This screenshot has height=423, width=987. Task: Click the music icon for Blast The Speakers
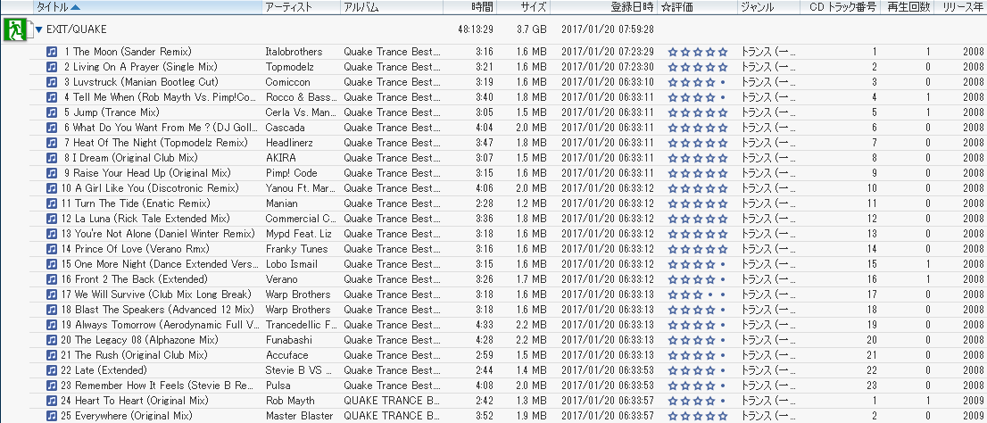[53, 310]
